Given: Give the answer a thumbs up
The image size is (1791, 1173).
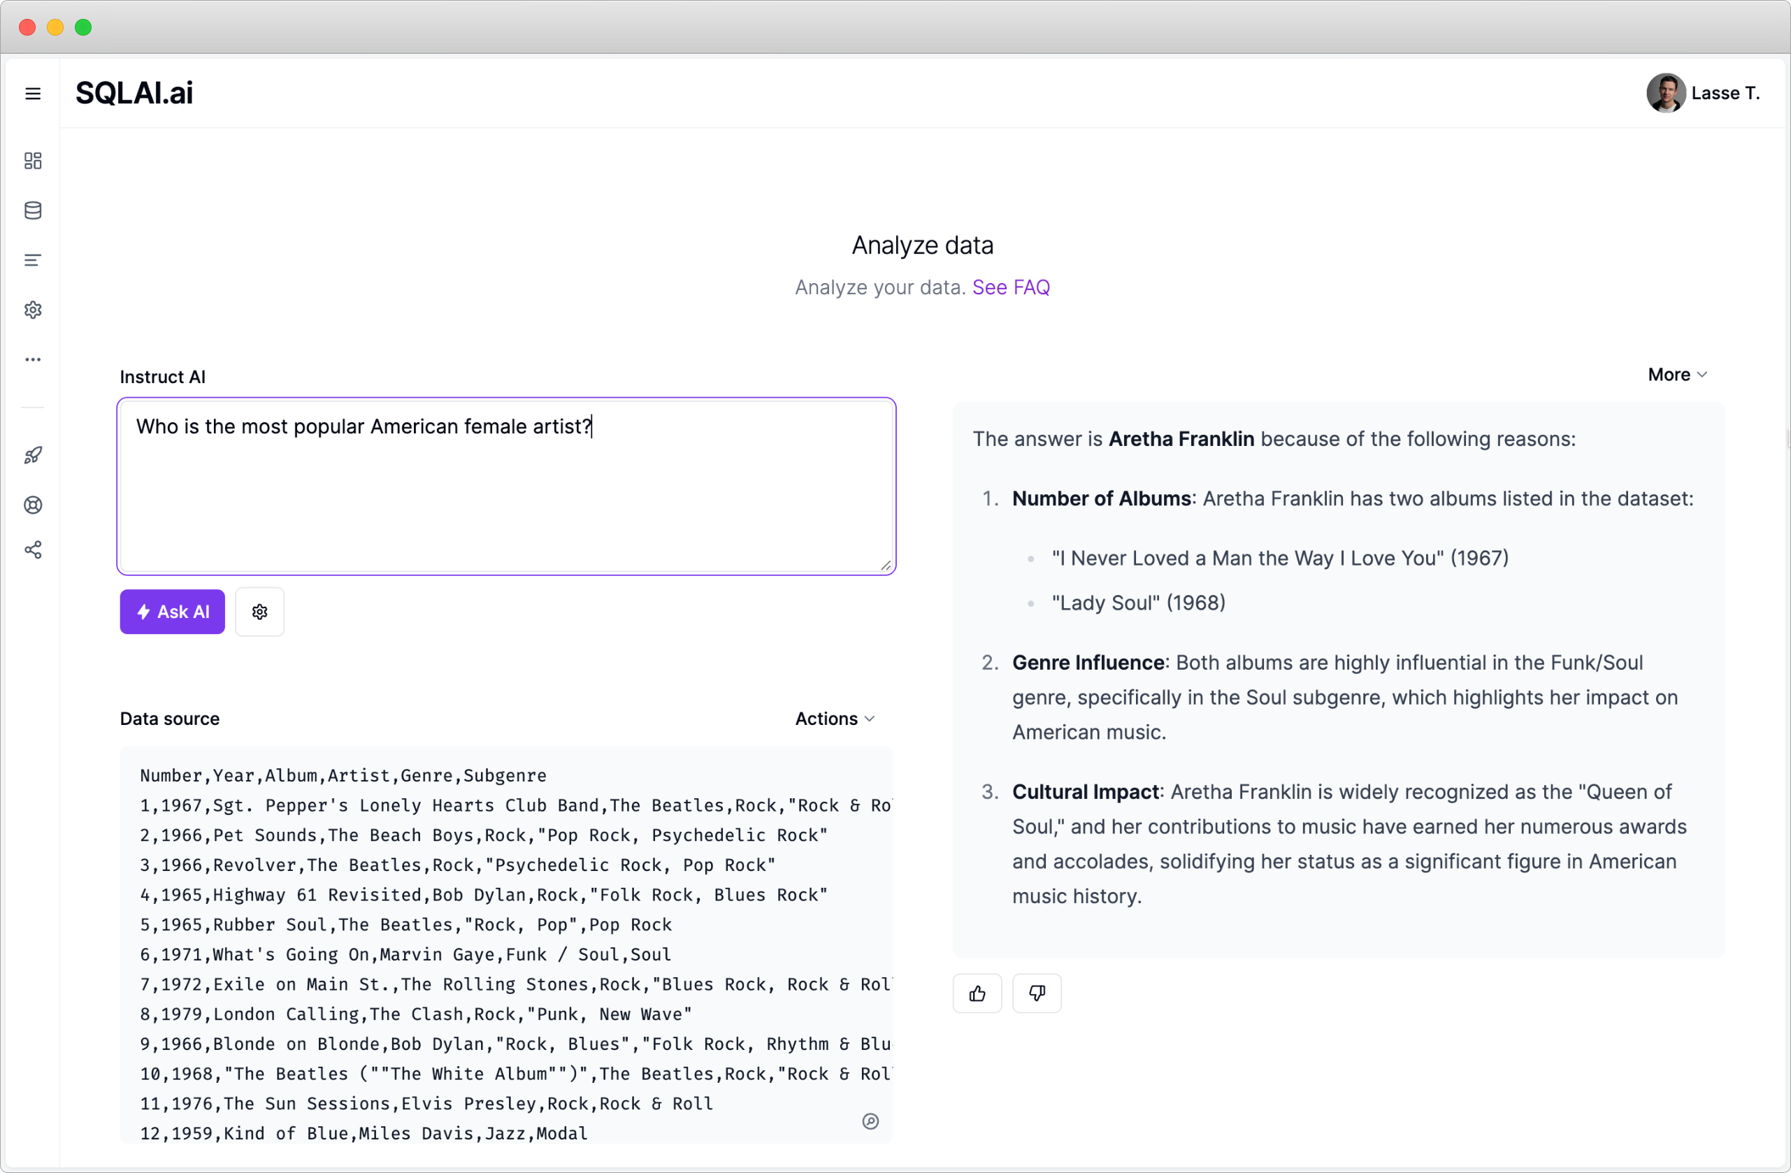Looking at the screenshot, I should tap(977, 993).
